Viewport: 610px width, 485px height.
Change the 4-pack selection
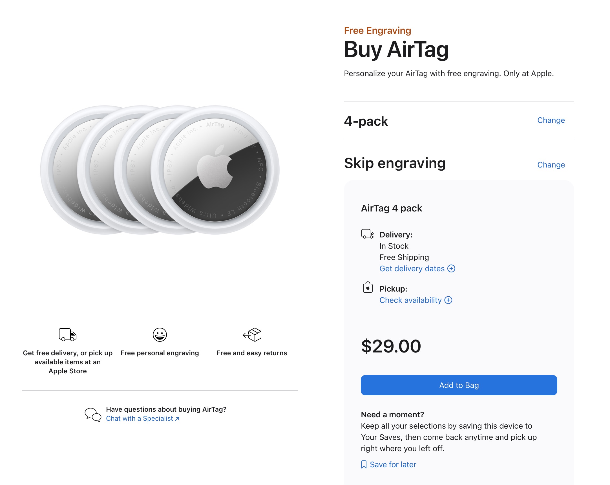(x=551, y=120)
